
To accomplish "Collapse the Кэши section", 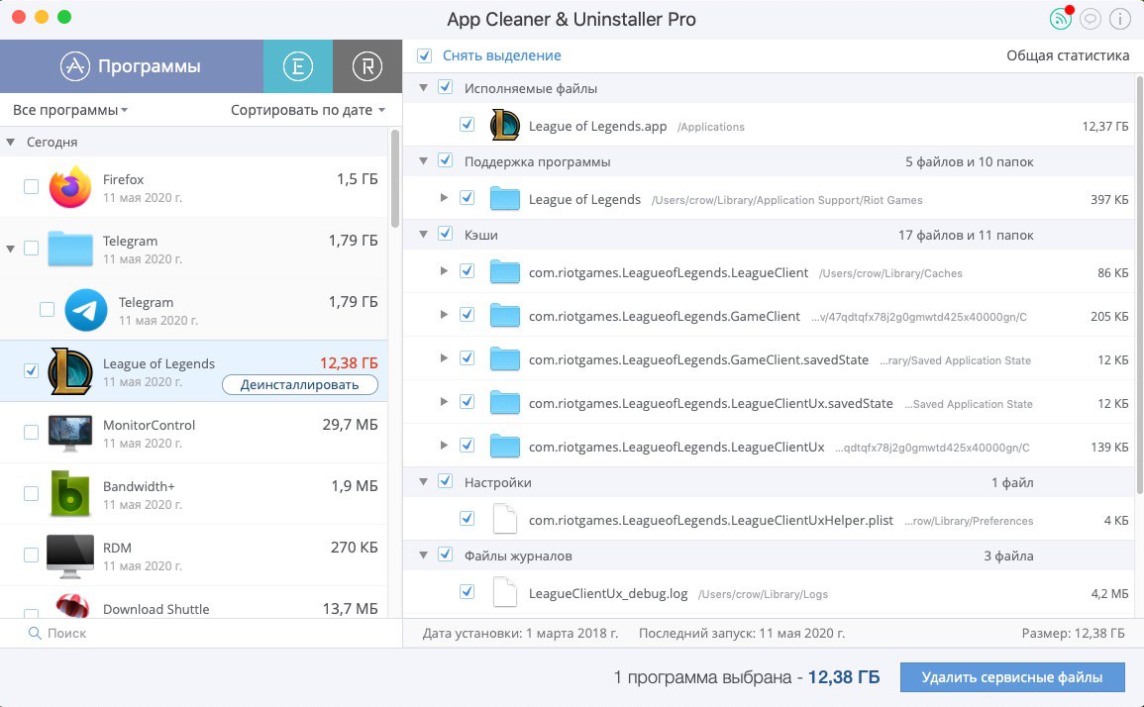I will (423, 235).
